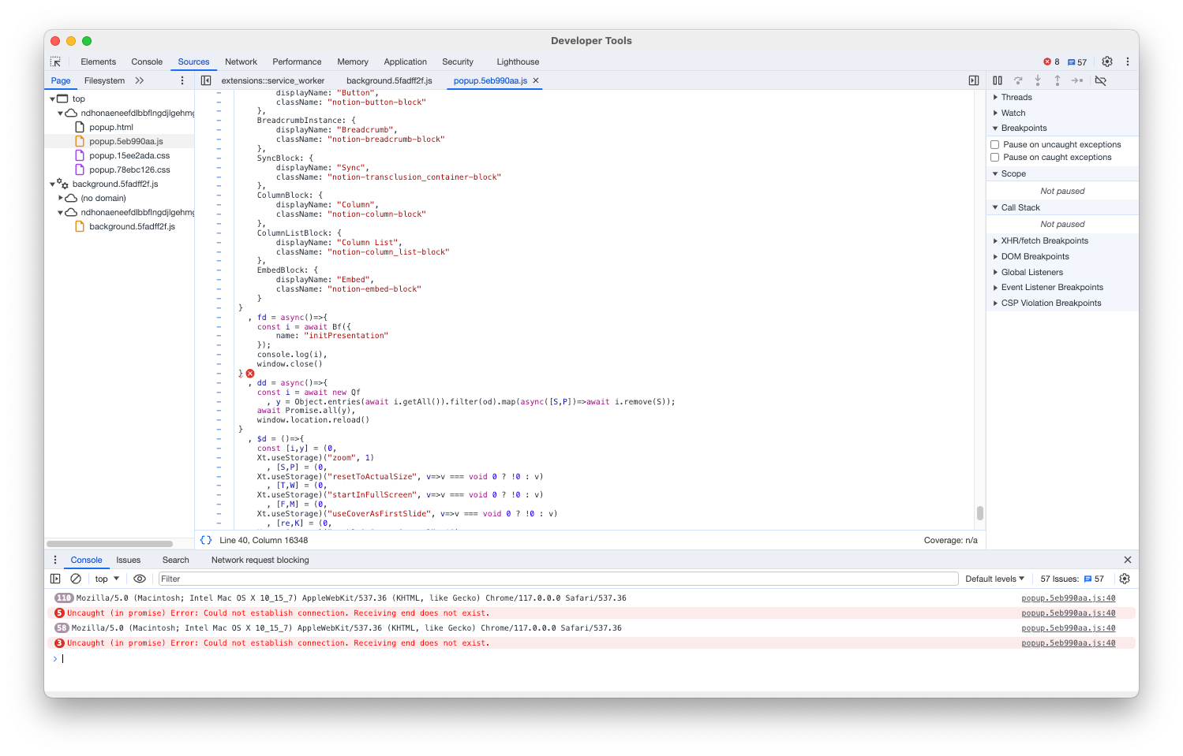This screenshot has width=1183, height=756.
Task: Open the Memory panel tab
Action: point(353,61)
